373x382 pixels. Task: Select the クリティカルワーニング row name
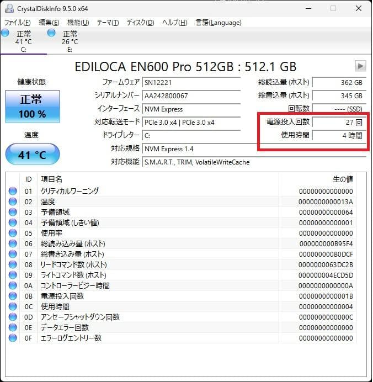(x=70, y=191)
